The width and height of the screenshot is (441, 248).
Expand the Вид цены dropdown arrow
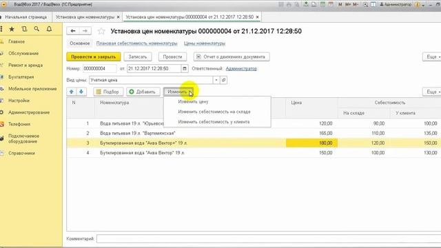216,80
